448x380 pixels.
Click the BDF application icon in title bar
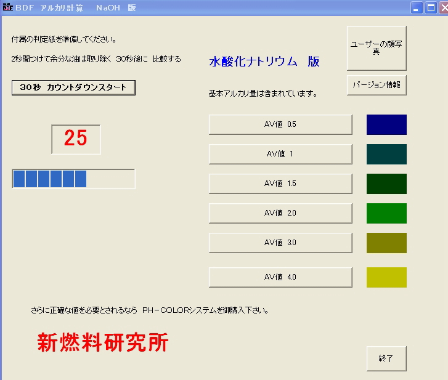tap(7, 7)
